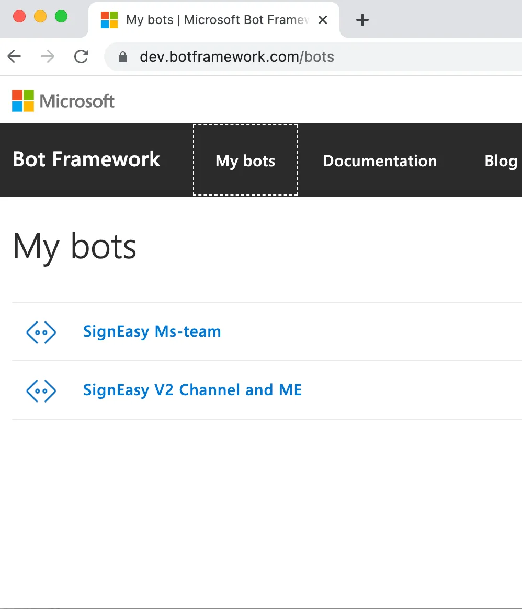Click the yellow minimize window button
The image size is (522, 609).
point(40,16)
